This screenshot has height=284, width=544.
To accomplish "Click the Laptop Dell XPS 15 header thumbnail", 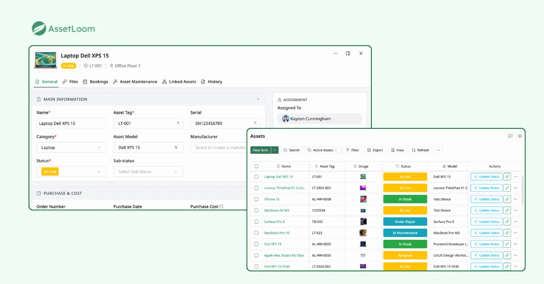I will point(46,60).
